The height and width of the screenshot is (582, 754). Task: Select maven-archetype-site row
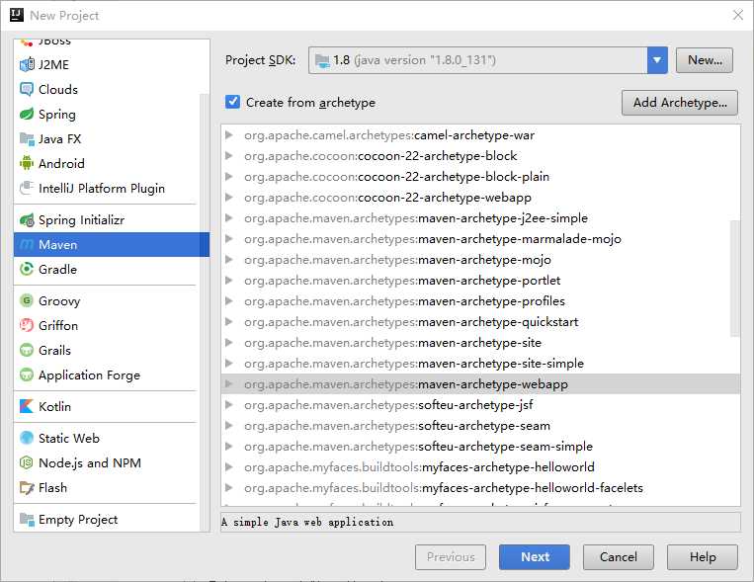[481, 343]
